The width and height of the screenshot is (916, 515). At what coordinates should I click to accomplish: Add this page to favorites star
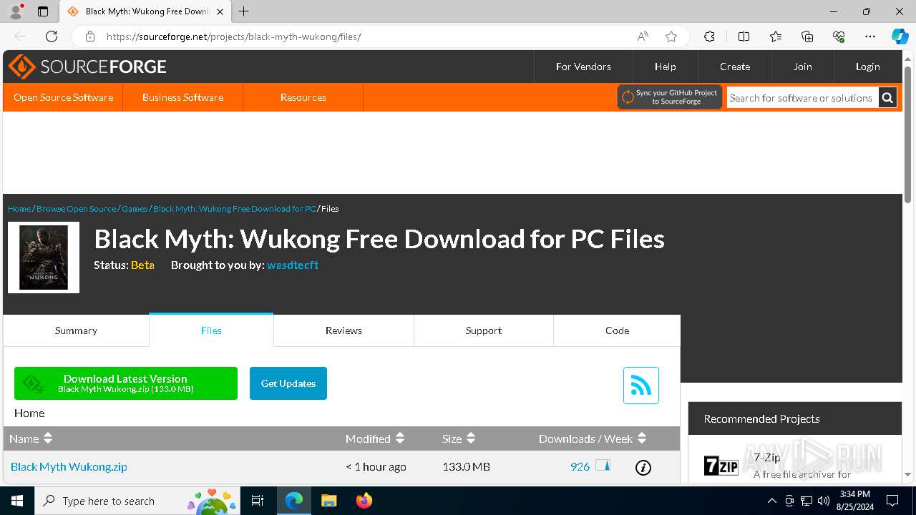pyautogui.click(x=671, y=36)
